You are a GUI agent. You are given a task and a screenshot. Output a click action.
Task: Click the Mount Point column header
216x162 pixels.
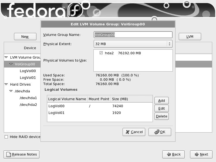coord(99,99)
